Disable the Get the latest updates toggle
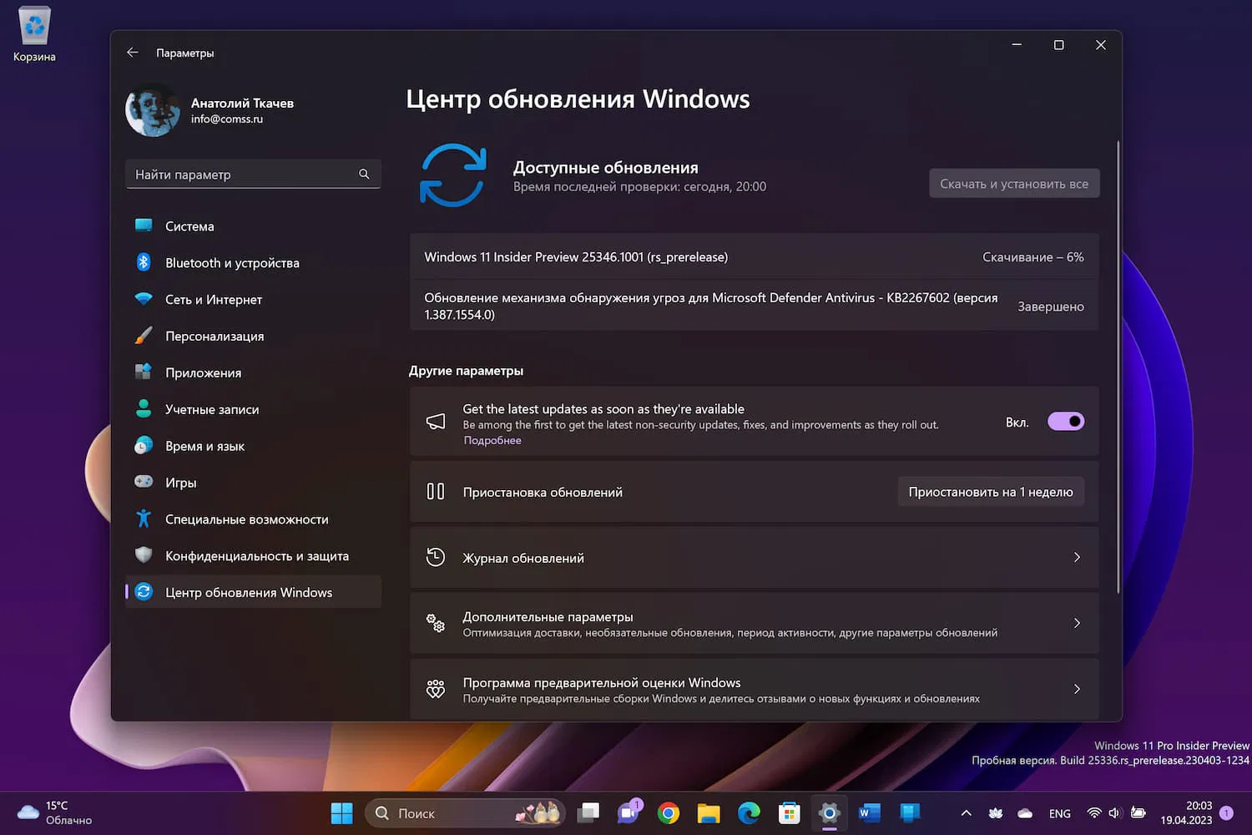 (x=1065, y=422)
